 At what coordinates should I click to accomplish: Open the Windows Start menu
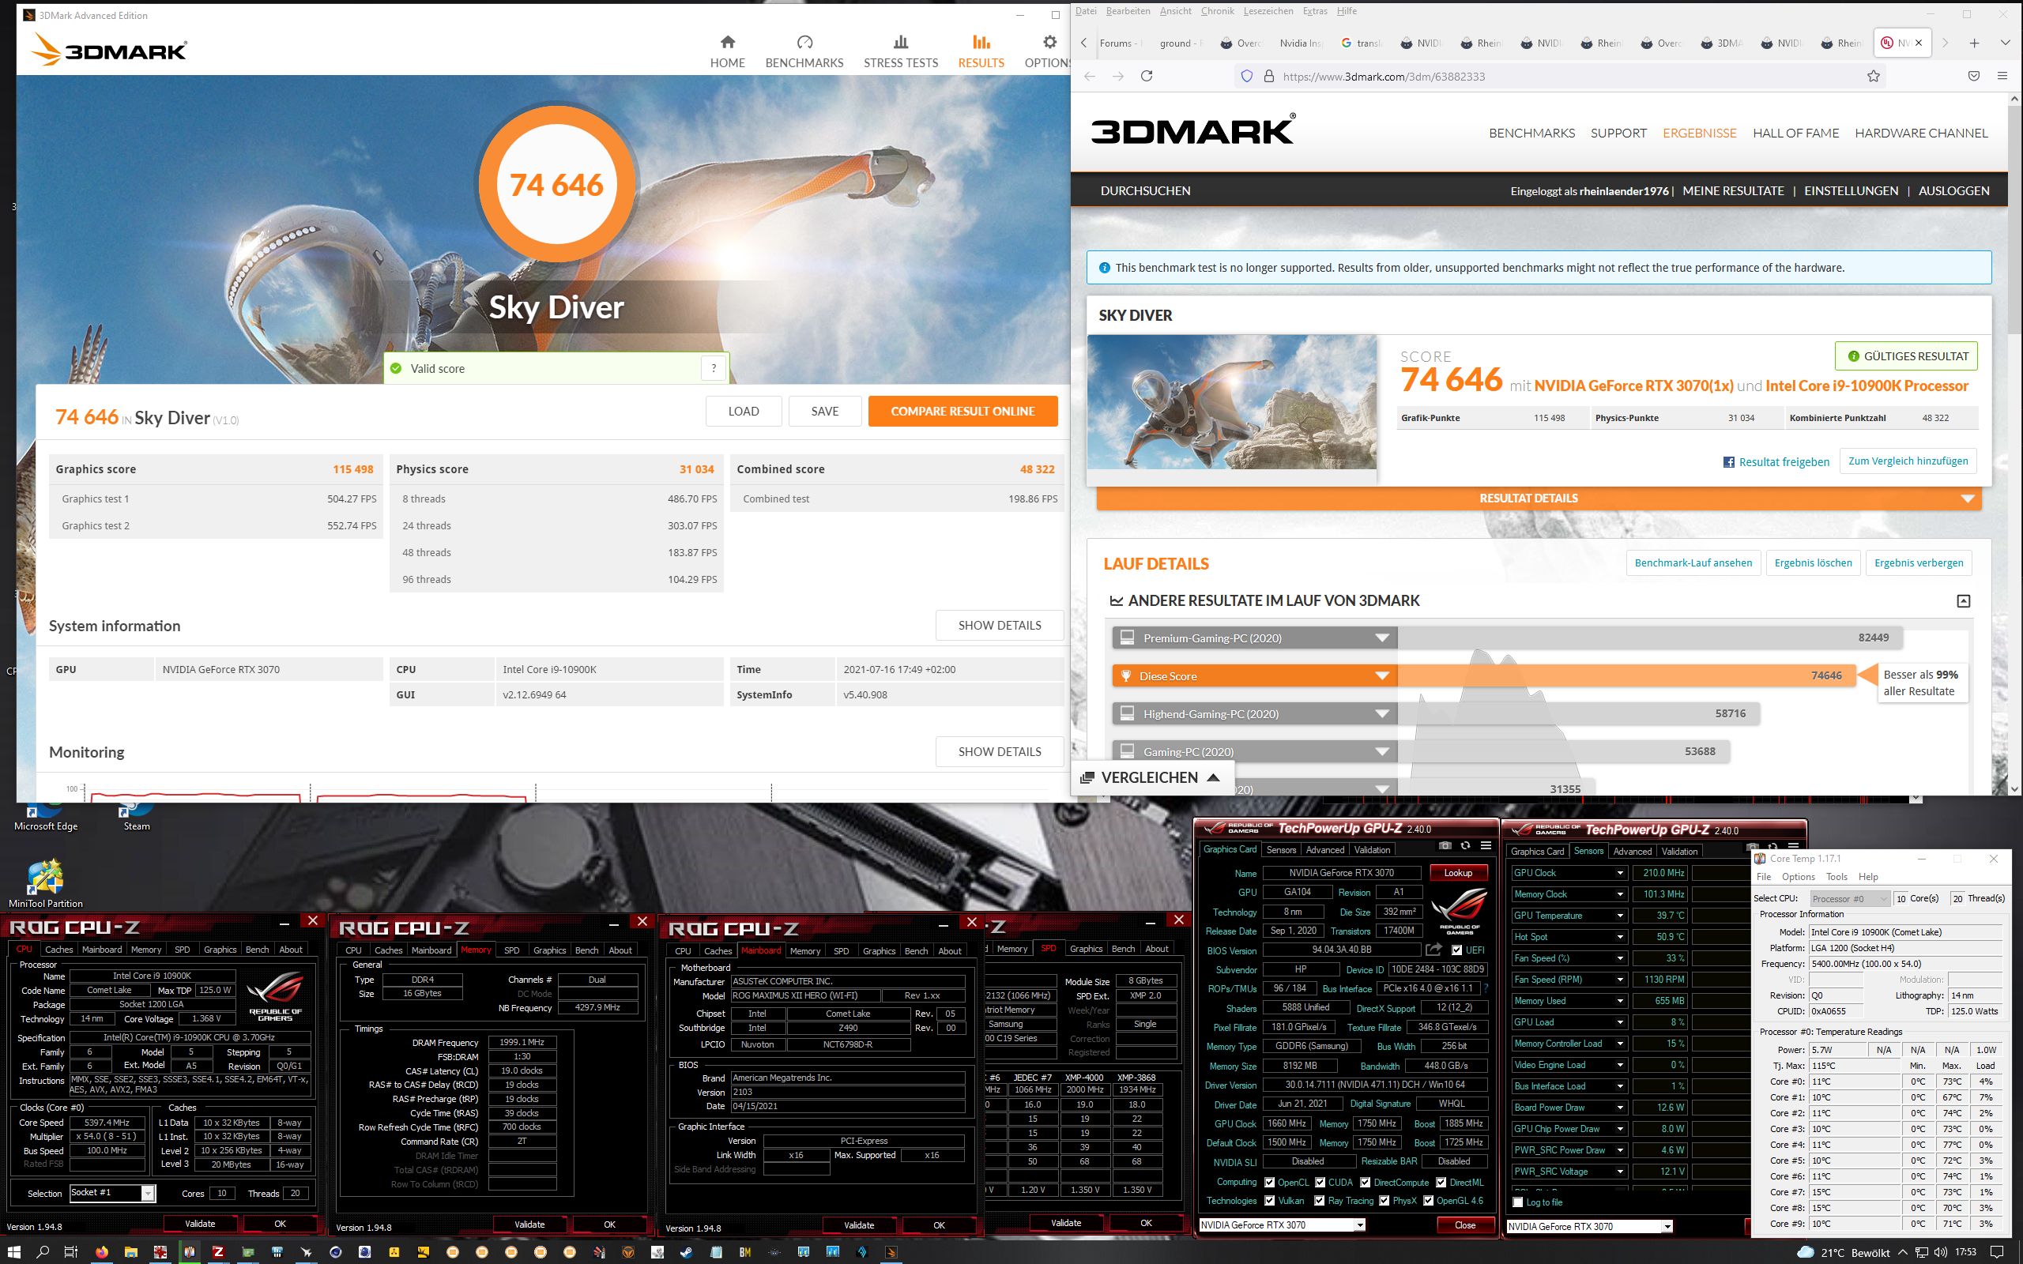point(15,1251)
